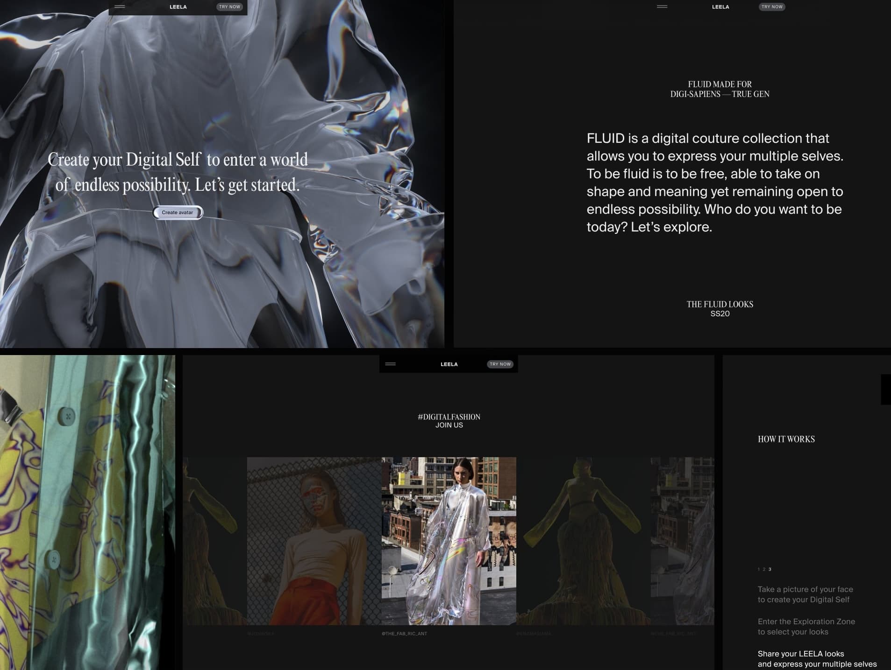891x670 pixels.
Task: Go to step 1 in How It Works
Action: click(x=759, y=569)
